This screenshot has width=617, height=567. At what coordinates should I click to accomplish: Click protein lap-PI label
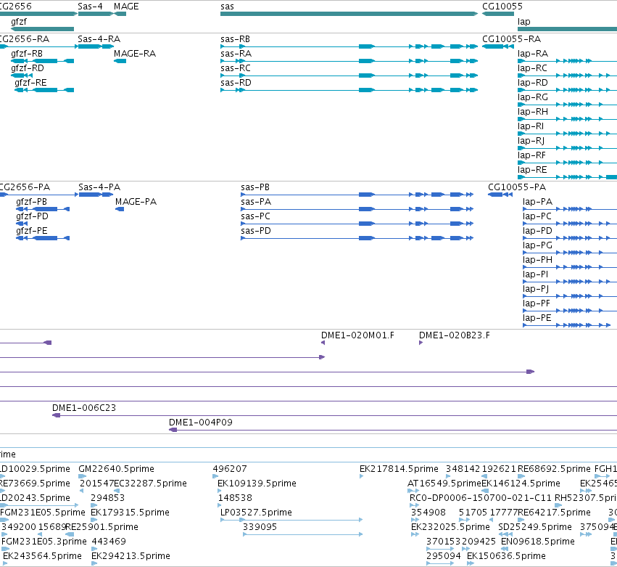(x=536, y=274)
